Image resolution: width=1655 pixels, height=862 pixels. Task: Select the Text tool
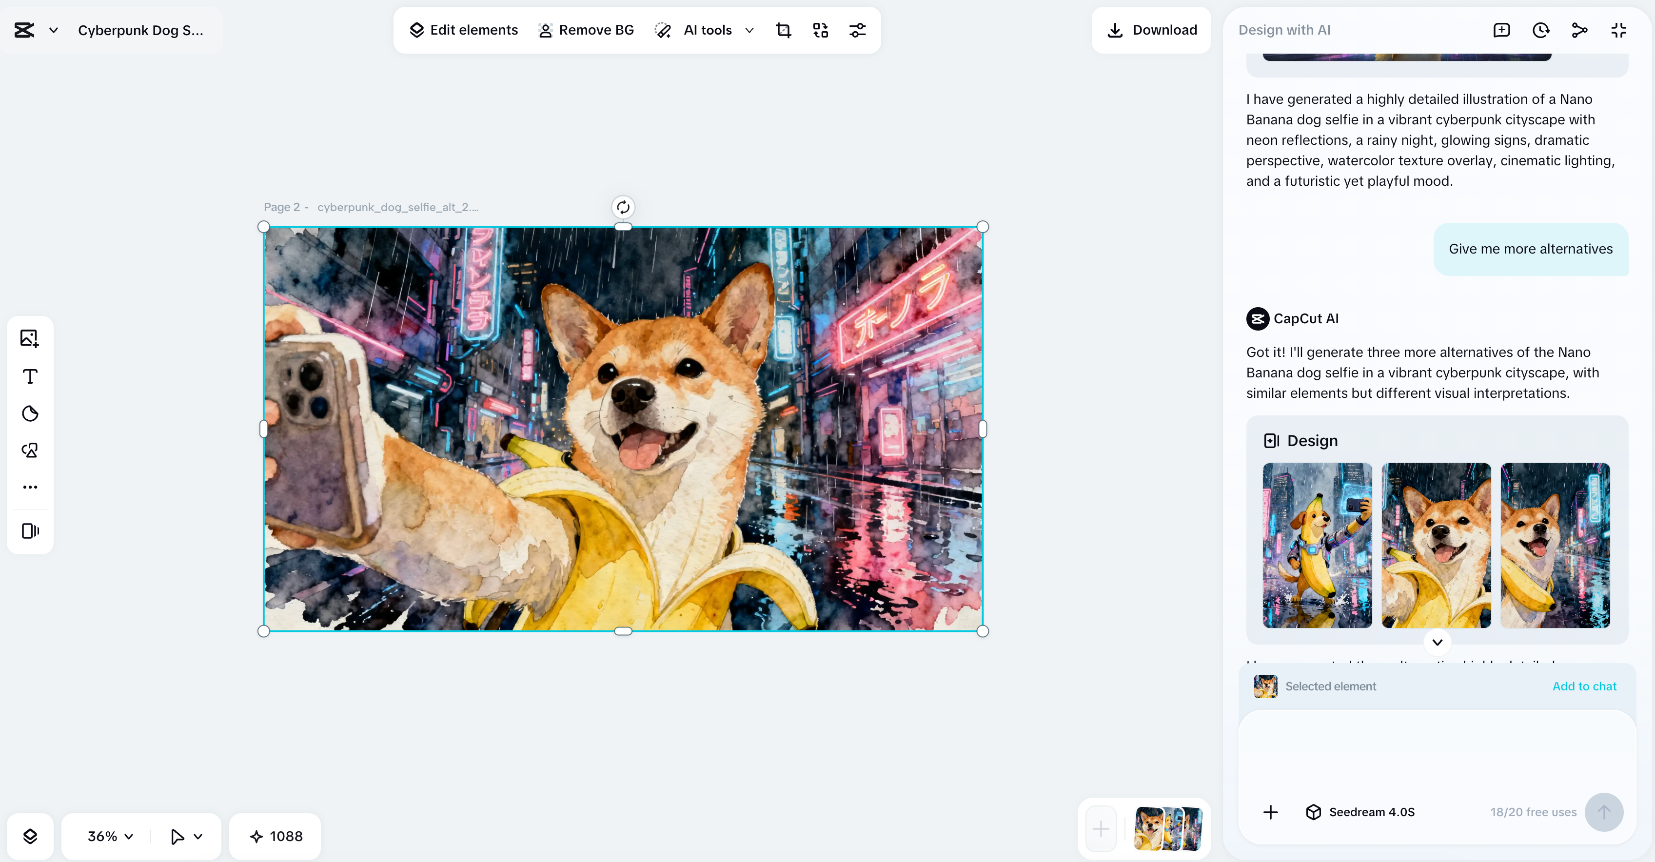pos(30,376)
